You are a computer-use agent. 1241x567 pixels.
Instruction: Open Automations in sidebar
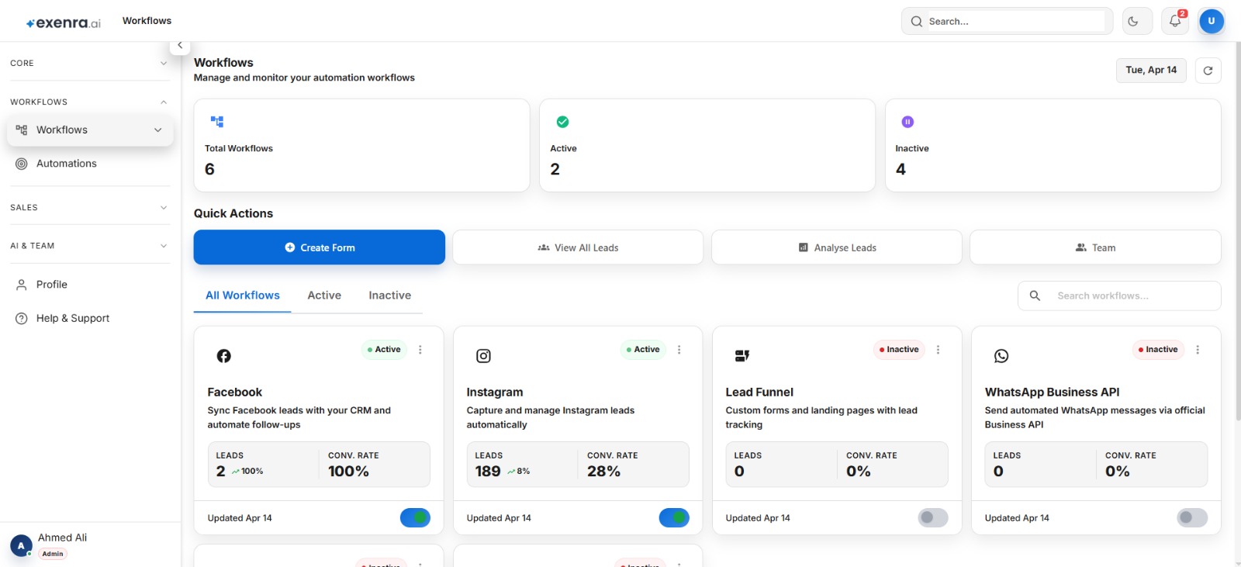point(90,164)
